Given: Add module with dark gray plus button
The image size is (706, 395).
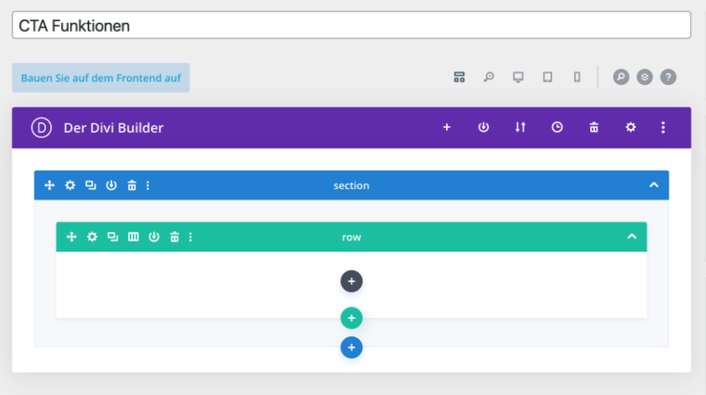Looking at the screenshot, I should (x=351, y=281).
